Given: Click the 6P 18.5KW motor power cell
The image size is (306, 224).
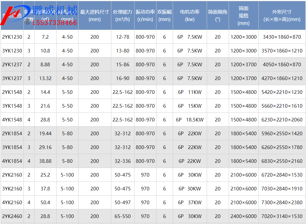Looking at the screenshot, I should point(190,120).
